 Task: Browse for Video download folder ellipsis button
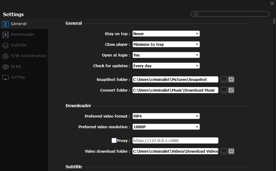coord(224,151)
